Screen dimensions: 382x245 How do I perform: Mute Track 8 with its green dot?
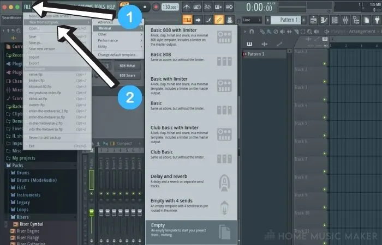pos(325,189)
